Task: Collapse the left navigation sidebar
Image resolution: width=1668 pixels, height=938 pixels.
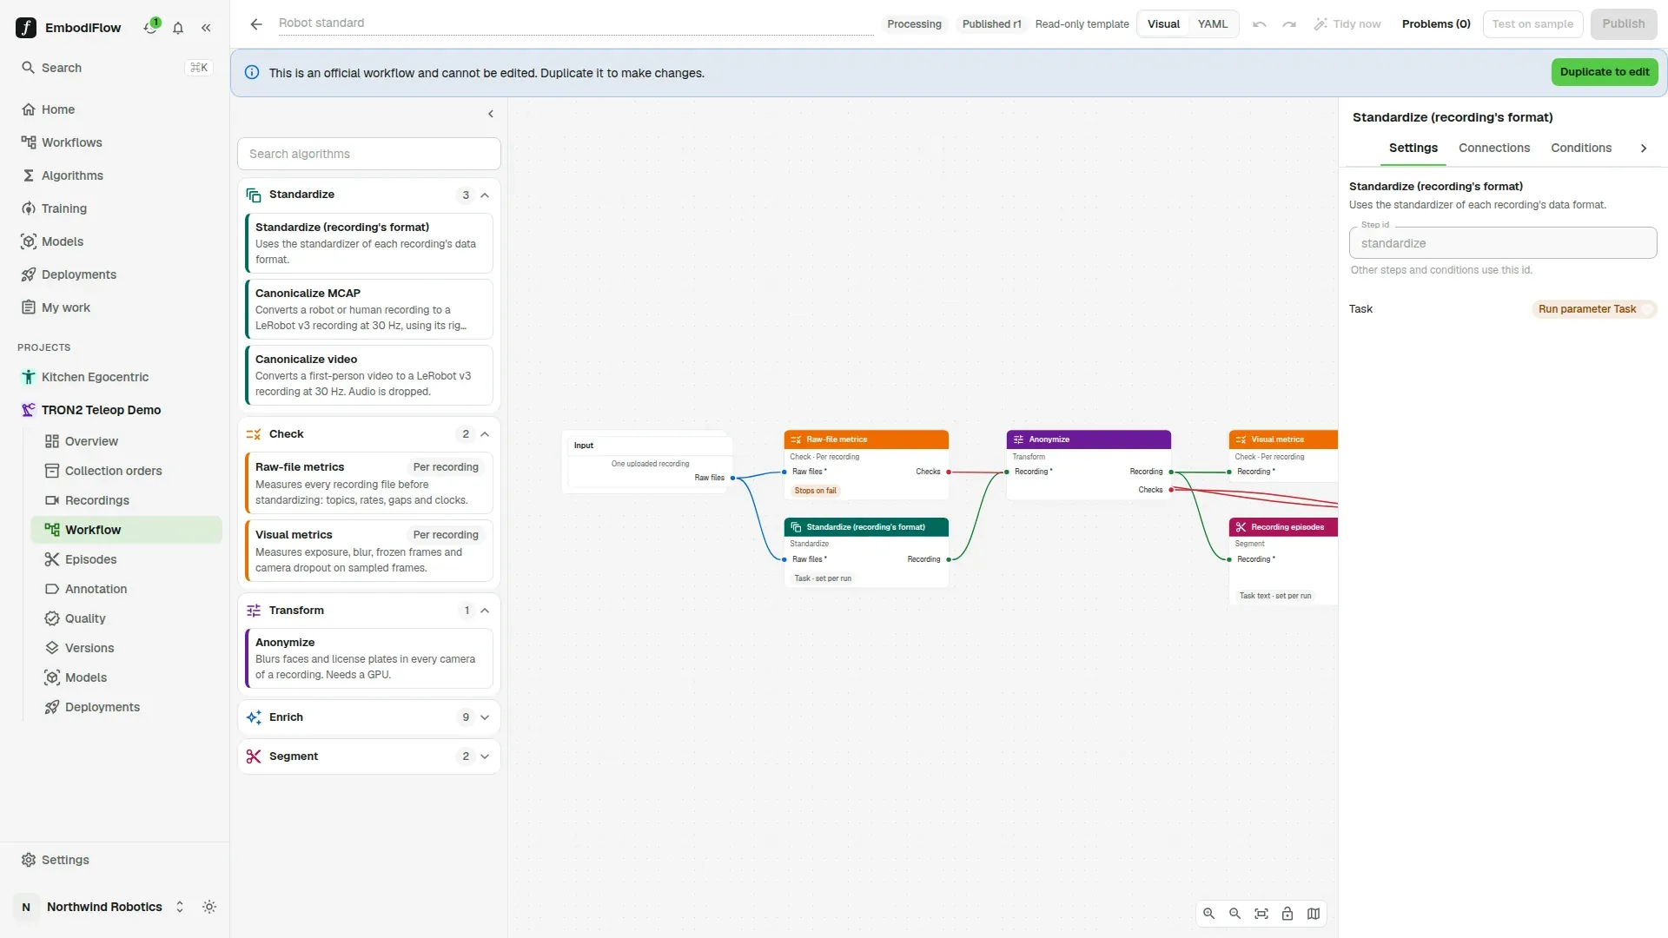Action: point(206,28)
